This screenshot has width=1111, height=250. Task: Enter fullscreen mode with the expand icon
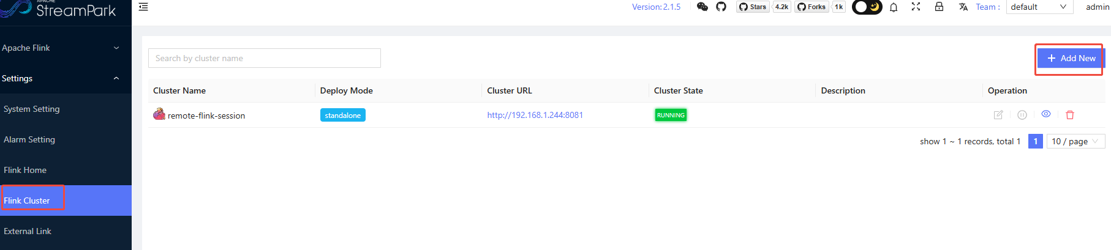click(916, 7)
